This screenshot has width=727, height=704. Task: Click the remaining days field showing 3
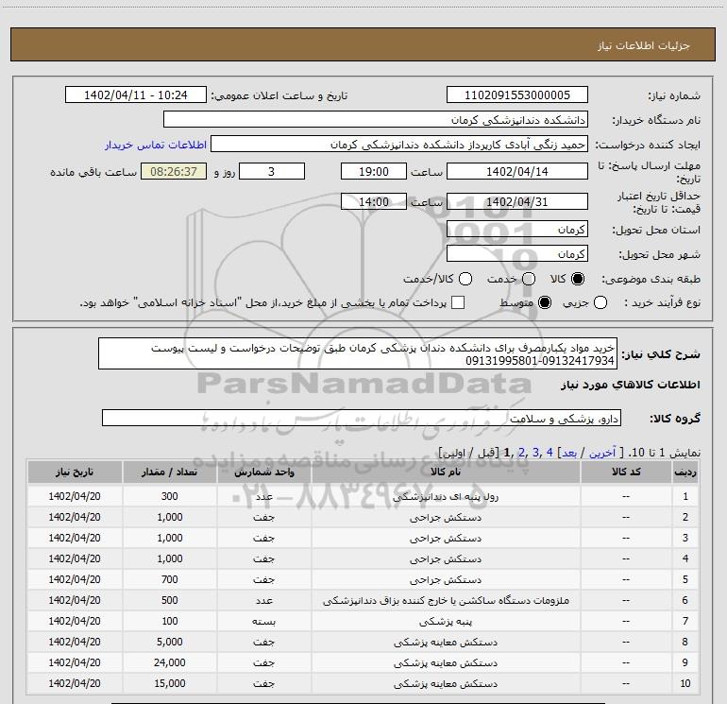point(272,171)
